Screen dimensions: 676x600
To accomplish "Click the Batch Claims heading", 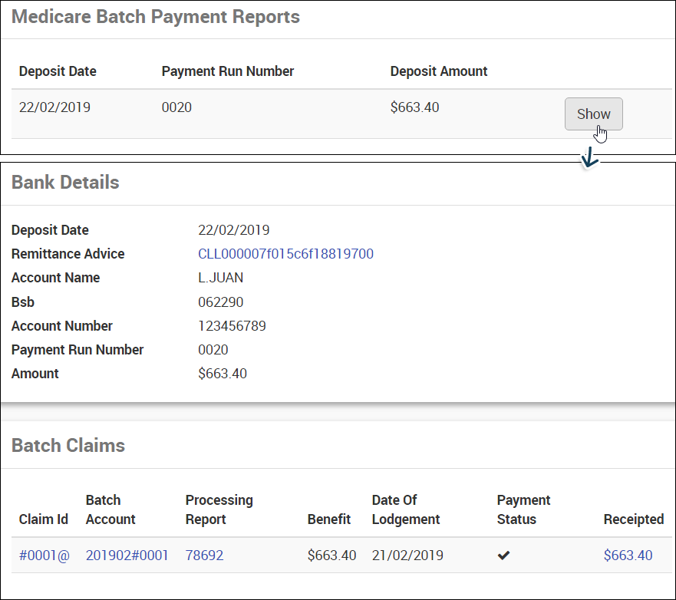I will click(x=68, y=446).
